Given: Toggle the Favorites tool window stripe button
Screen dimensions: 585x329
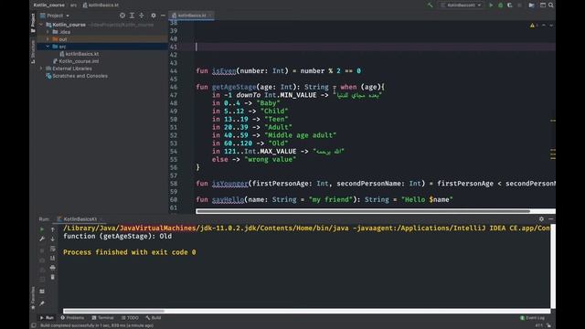Looking at the screenshot, I should coord(33,298).
